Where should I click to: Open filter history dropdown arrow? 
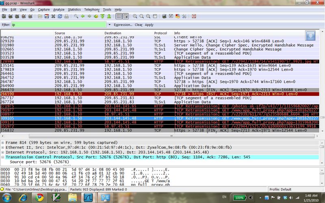click(109, 25)
